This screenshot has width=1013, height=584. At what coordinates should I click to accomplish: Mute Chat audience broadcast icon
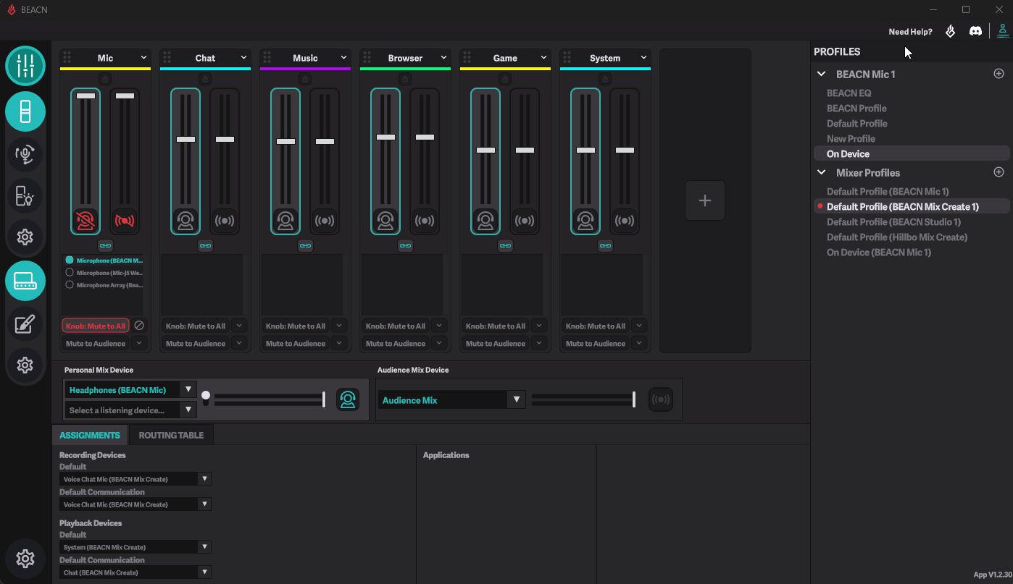(225, 220)
